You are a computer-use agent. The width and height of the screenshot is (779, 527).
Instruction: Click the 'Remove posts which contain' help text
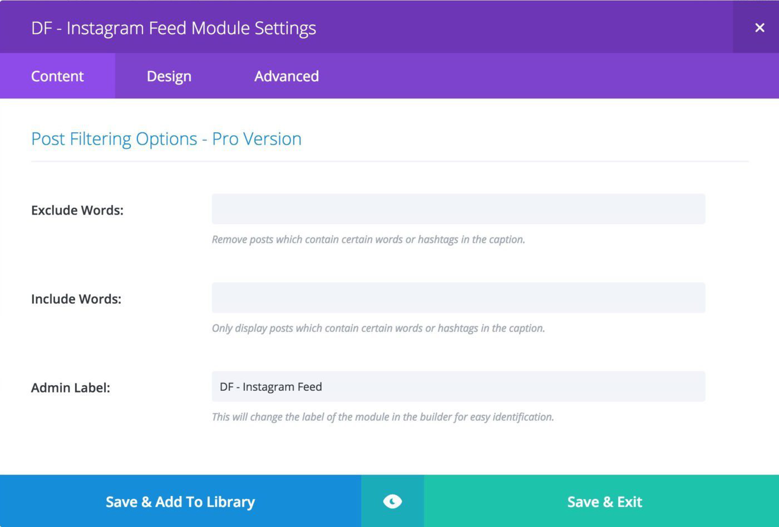click(368, 240)
